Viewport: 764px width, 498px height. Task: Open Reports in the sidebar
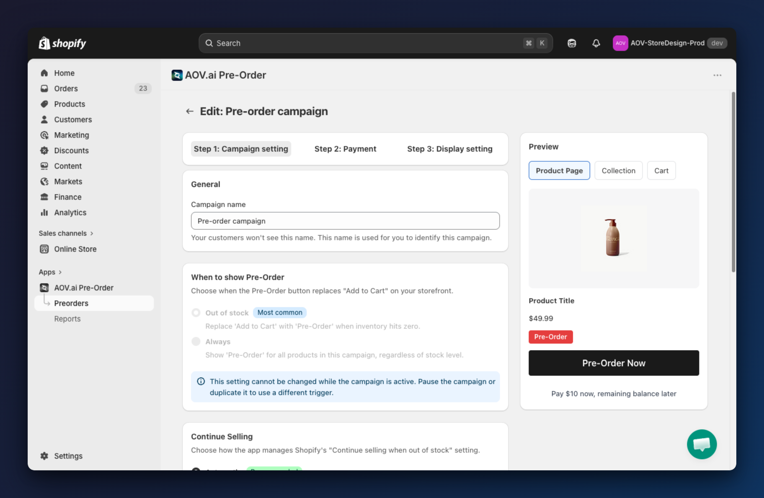click(x=94, y=319)
